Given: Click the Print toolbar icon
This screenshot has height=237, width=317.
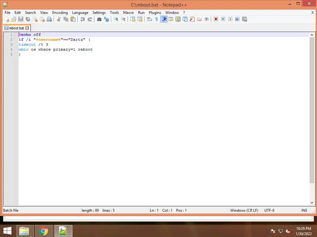Looking at the screenshot, I should (x=49, y=19).
